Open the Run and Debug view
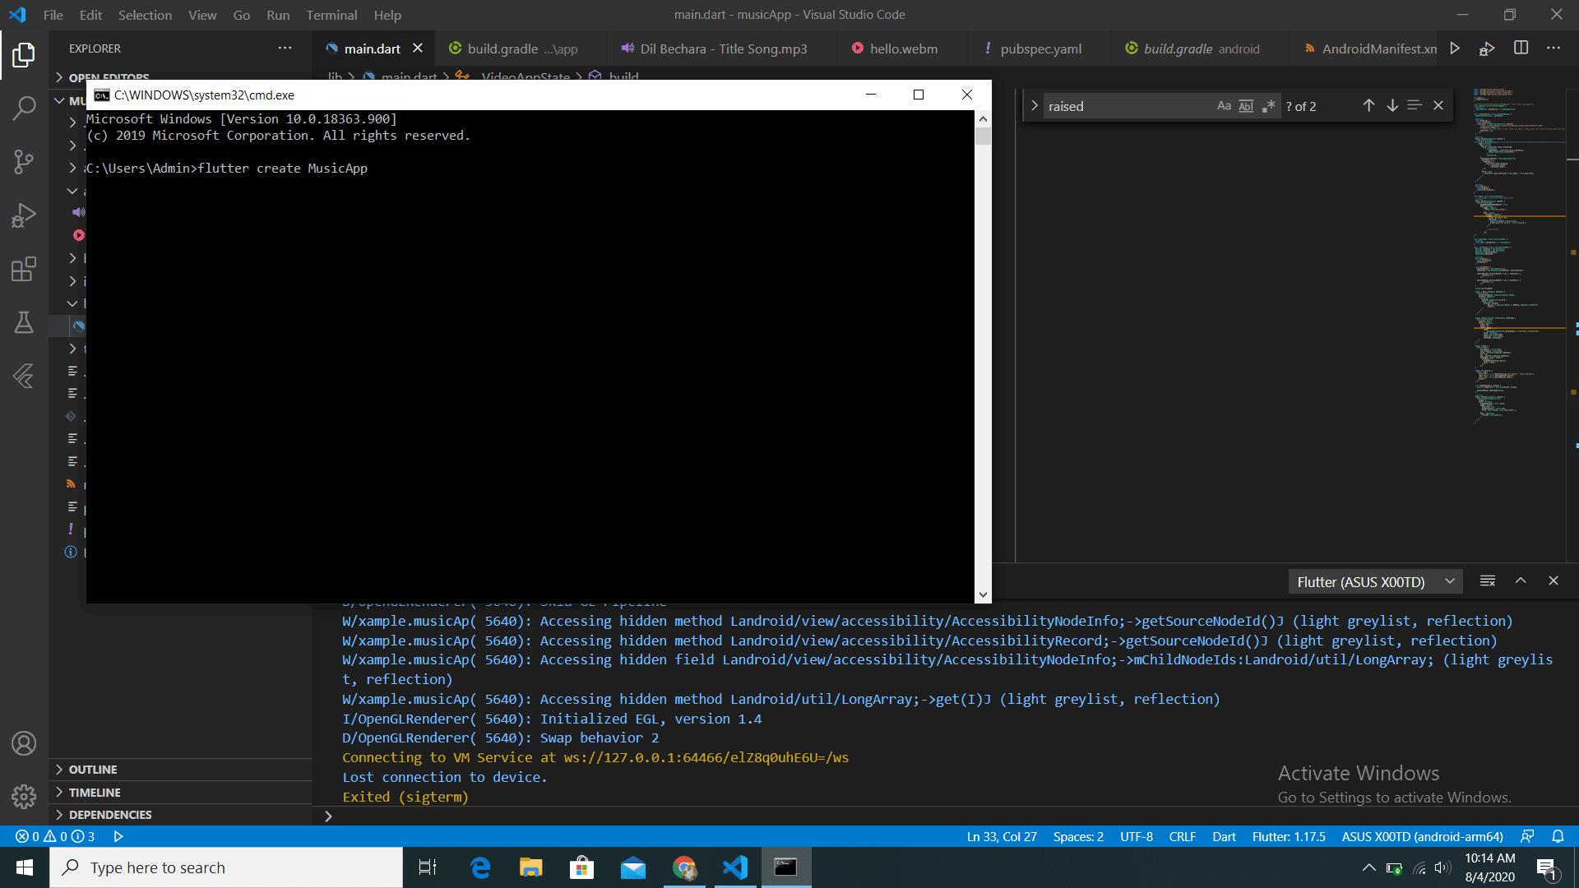 click(x=24, y=215)
